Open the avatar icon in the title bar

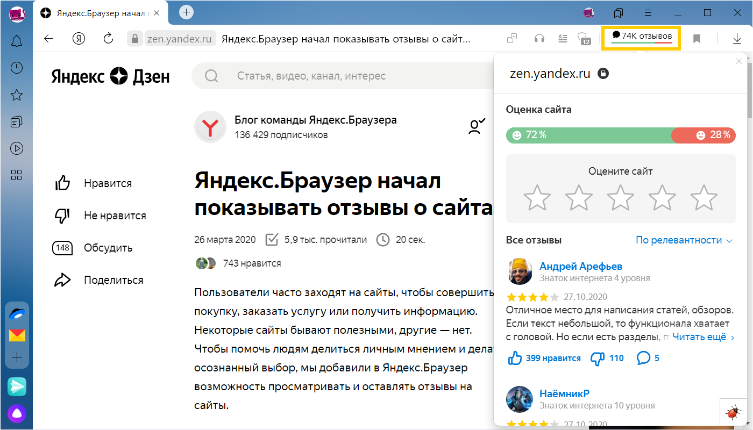(589, 12)
